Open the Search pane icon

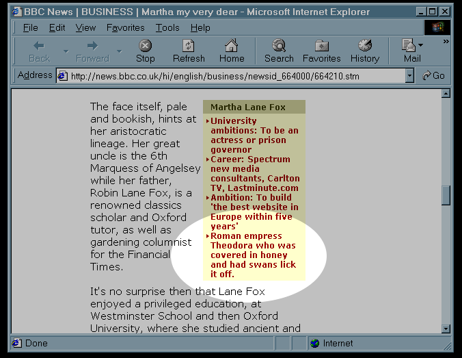pyautogui.click(x=279, y=45)
